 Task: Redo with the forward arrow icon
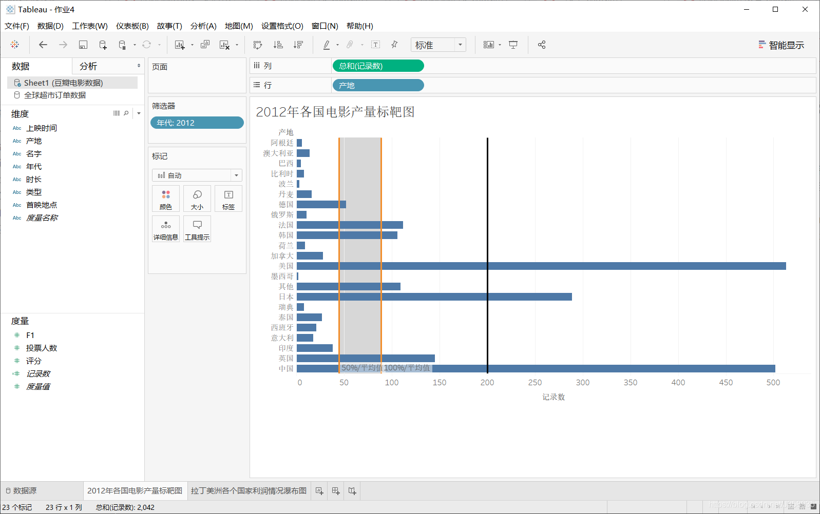tap(63, 45)
